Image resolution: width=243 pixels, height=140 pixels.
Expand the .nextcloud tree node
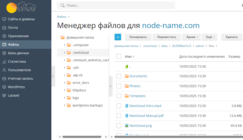pyautogui.click(x=64, y=53)
